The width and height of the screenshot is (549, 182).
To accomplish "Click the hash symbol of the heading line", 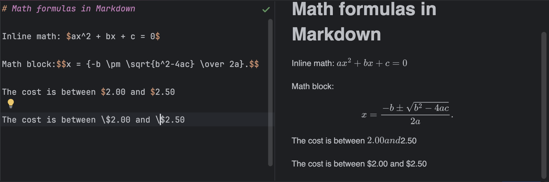I will click(x=5, y=9).
